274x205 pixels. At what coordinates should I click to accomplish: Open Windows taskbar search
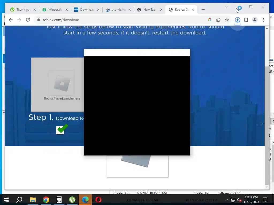click(x=19, y=200)
